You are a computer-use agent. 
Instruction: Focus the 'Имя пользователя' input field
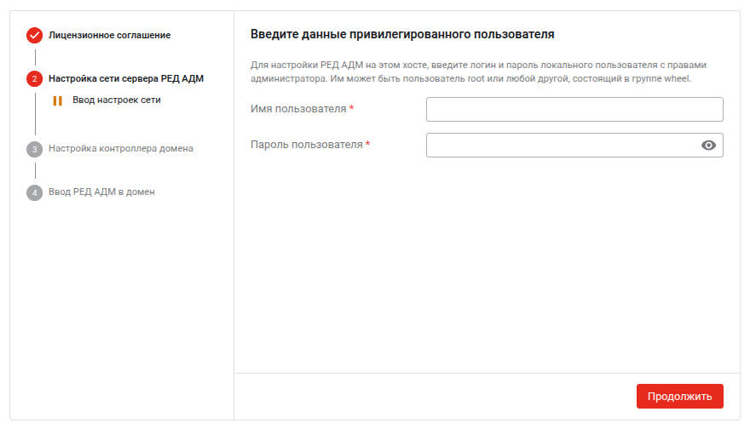click(574, 110)
